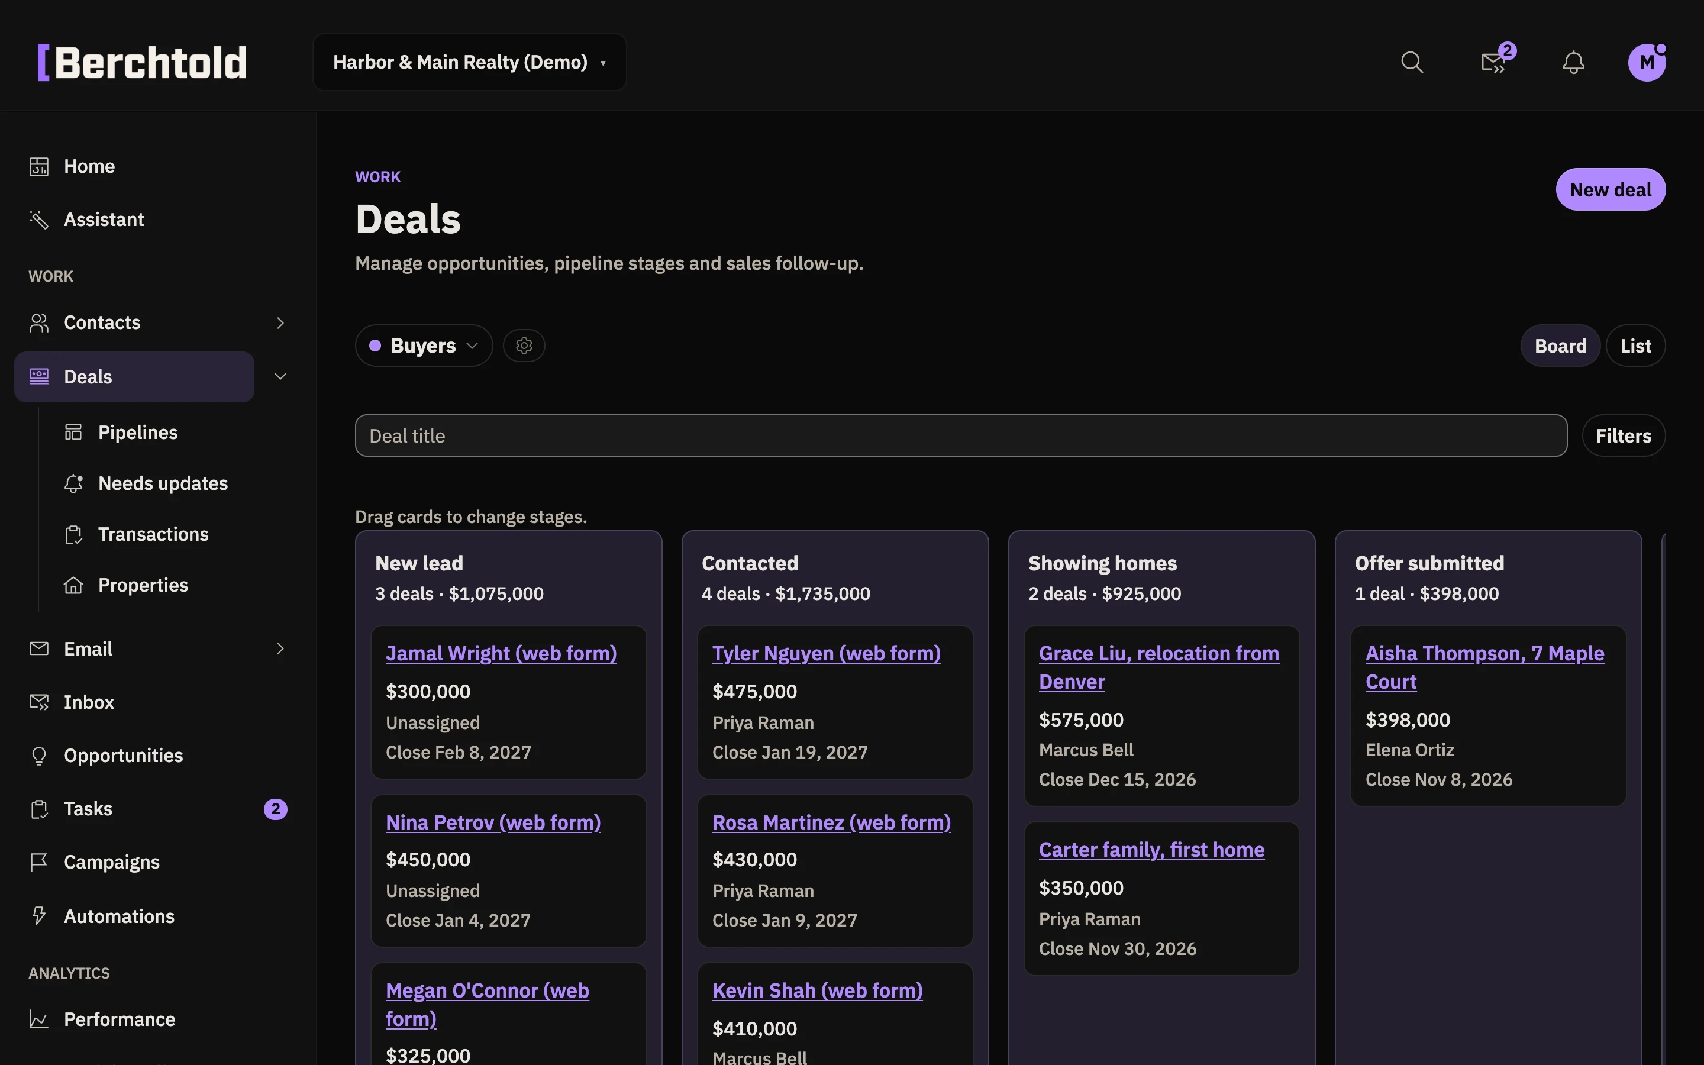Open Email in the sidebar
Viewport: 1704px width, 1065px height.
88,648
